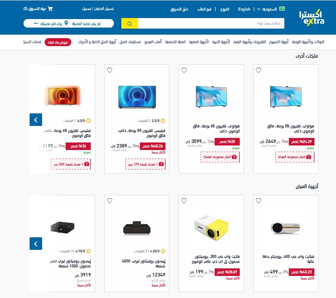Click into the search input field
The width and height of the screenshot is (336, 298).
pos(211,24)
